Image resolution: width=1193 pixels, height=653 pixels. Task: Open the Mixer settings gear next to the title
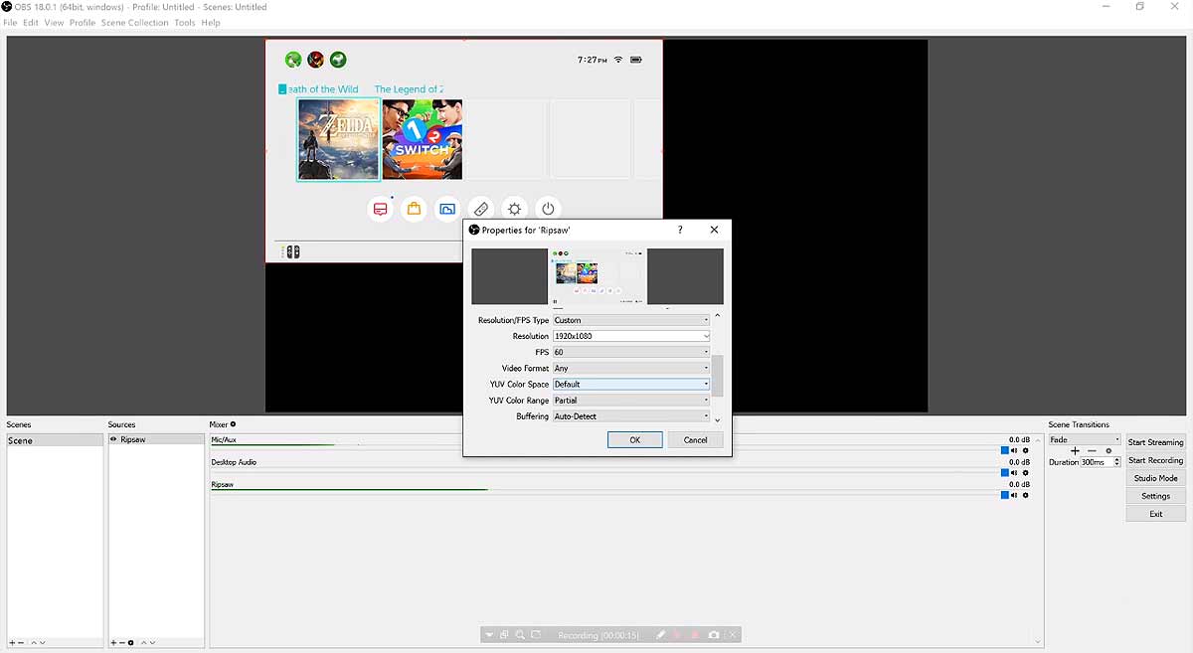pyautogui.click(x=234, y=424)
